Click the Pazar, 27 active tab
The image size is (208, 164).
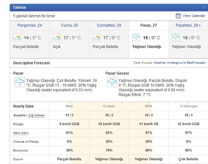click(x=149, y=25)
